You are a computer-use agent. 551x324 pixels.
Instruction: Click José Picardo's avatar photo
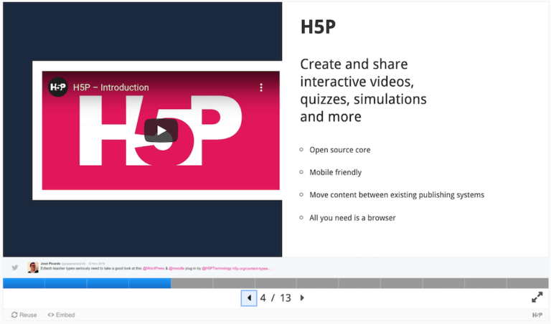(33, 267)
